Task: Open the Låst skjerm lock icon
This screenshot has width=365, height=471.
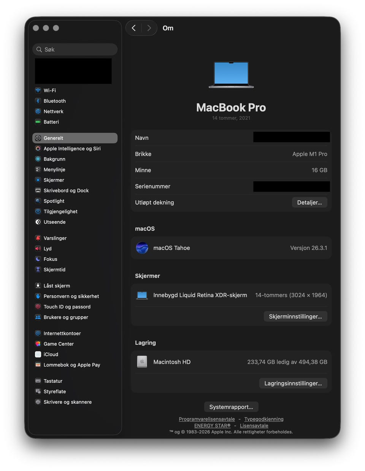Action: [38, 285]
